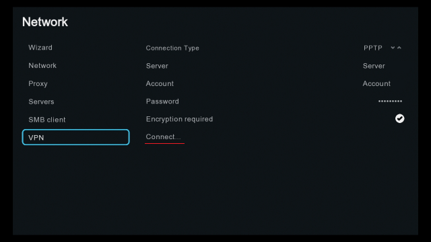Click the up arrow next to PPTP
Image resolution: width=431 pixels, height=242 pixels.
[x=399, y=48]
